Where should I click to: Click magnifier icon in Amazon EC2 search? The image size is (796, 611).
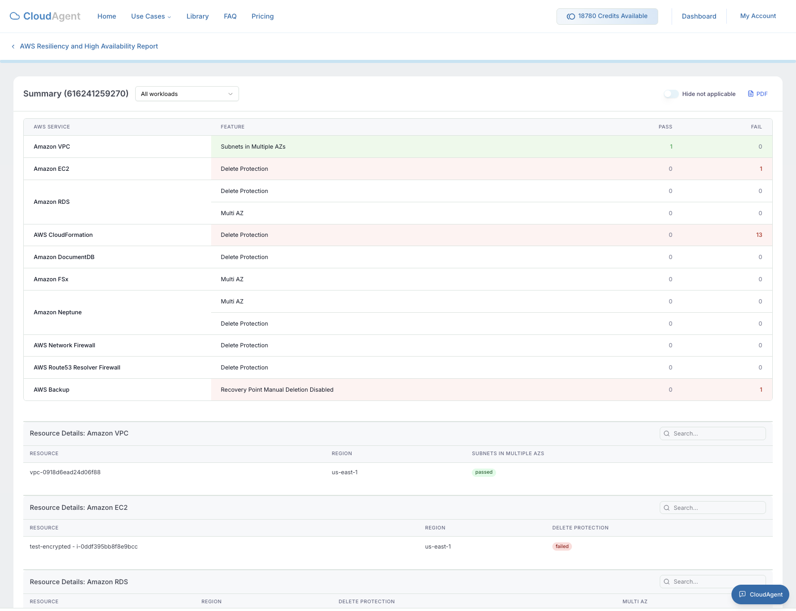pyautogui.click(x=667, y=508)
